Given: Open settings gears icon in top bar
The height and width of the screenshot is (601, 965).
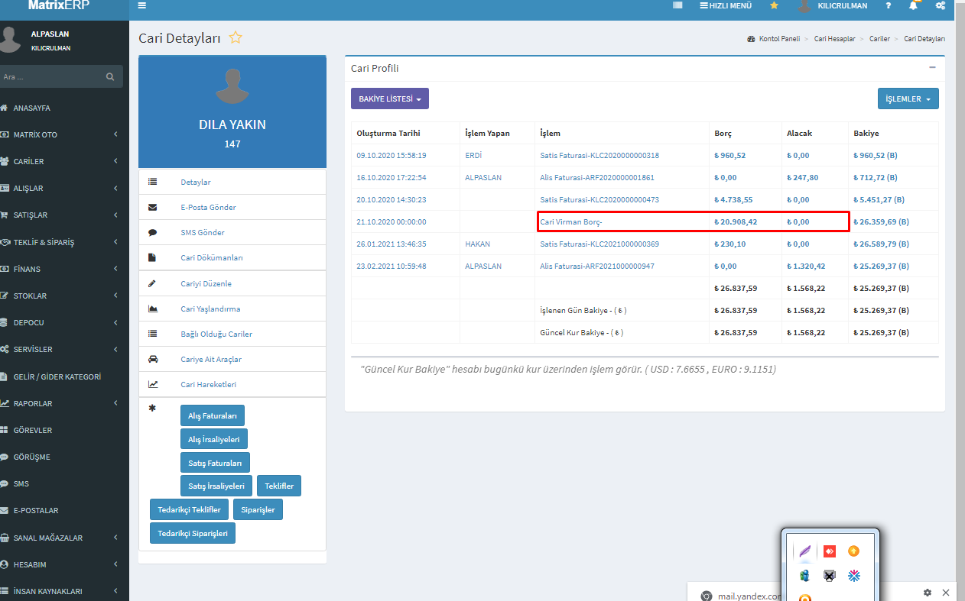Looking at the screenshot, I should [940, 5].
